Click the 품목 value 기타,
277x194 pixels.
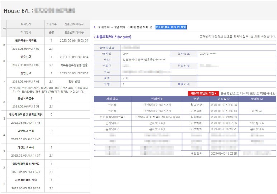[x=126, y=78]
